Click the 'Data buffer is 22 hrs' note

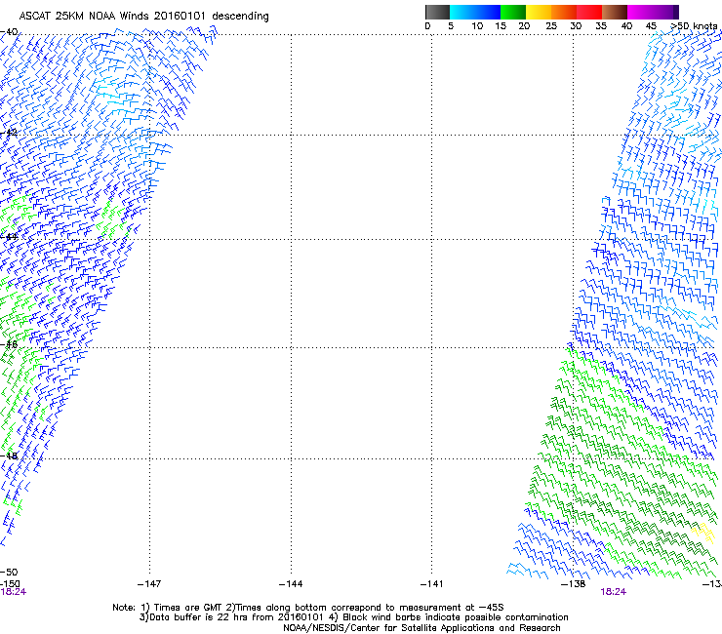click(353, 617)
